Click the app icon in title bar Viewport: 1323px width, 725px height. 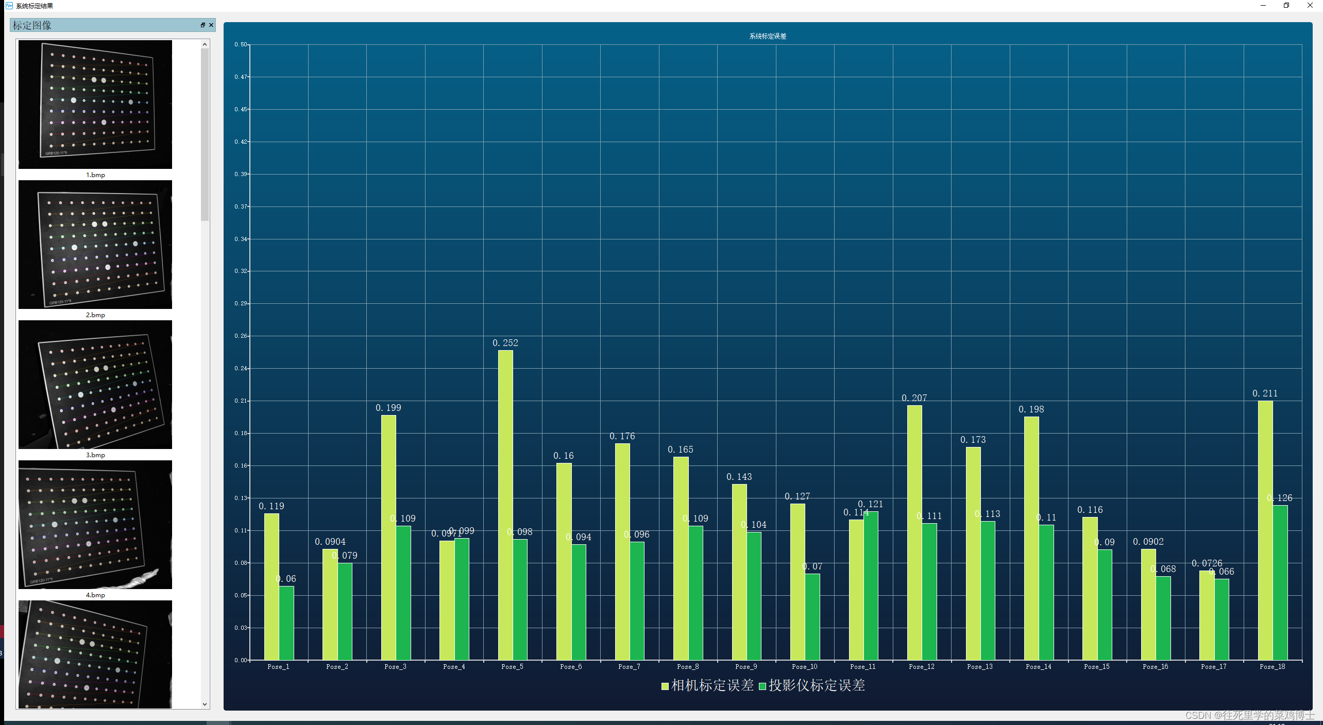pos(9,6)
